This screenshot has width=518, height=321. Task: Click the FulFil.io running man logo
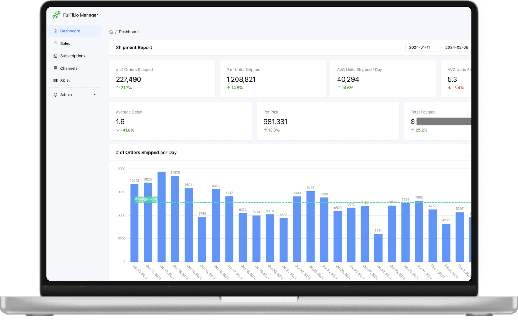tap(56, 15)
